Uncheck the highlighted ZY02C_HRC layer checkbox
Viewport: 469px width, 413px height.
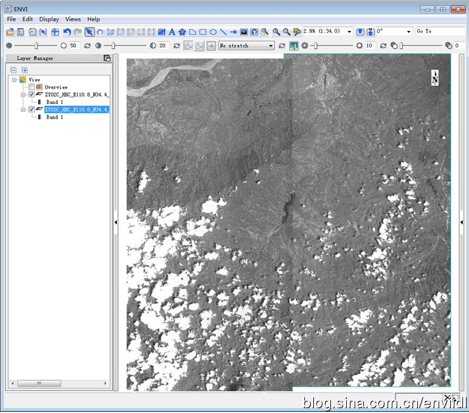32,109
